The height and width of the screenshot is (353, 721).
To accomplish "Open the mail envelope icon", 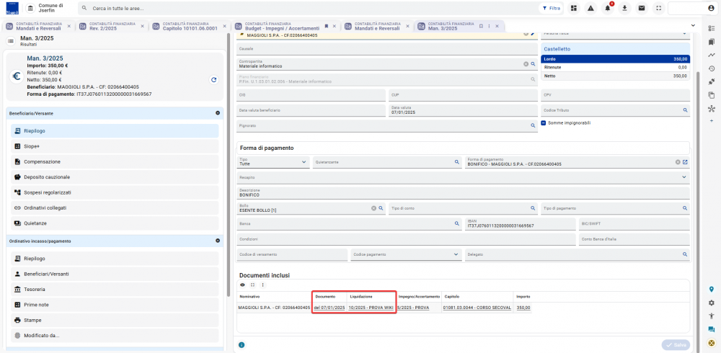I will tap(642, 8).
